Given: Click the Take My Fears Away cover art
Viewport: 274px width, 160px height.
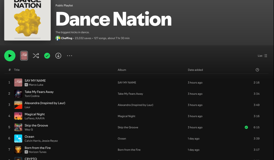Looking at the screenshot, I should (18, 94).
